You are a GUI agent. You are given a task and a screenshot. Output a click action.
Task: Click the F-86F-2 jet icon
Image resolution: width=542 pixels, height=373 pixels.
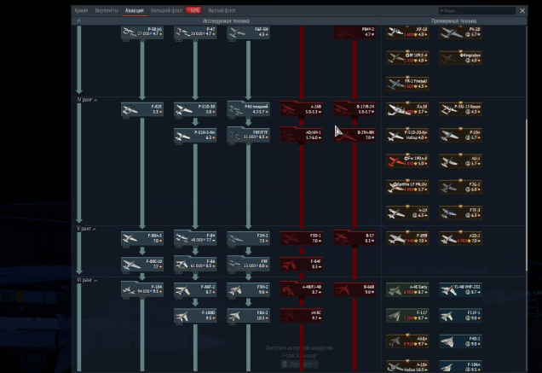(x=195, y=289)
